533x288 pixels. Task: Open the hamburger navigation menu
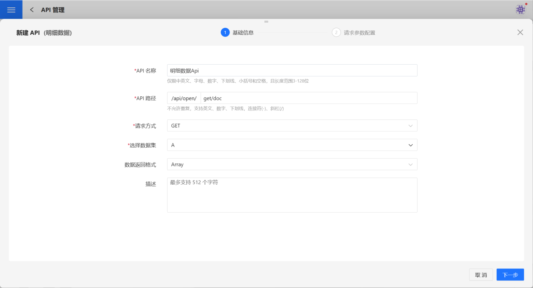coord(11,10)
